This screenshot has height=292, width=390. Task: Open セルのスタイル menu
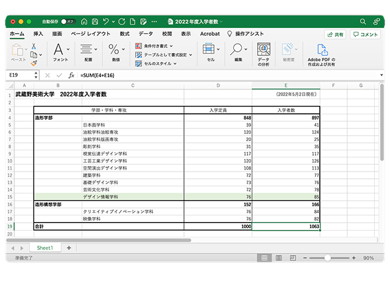coord(156,63)
